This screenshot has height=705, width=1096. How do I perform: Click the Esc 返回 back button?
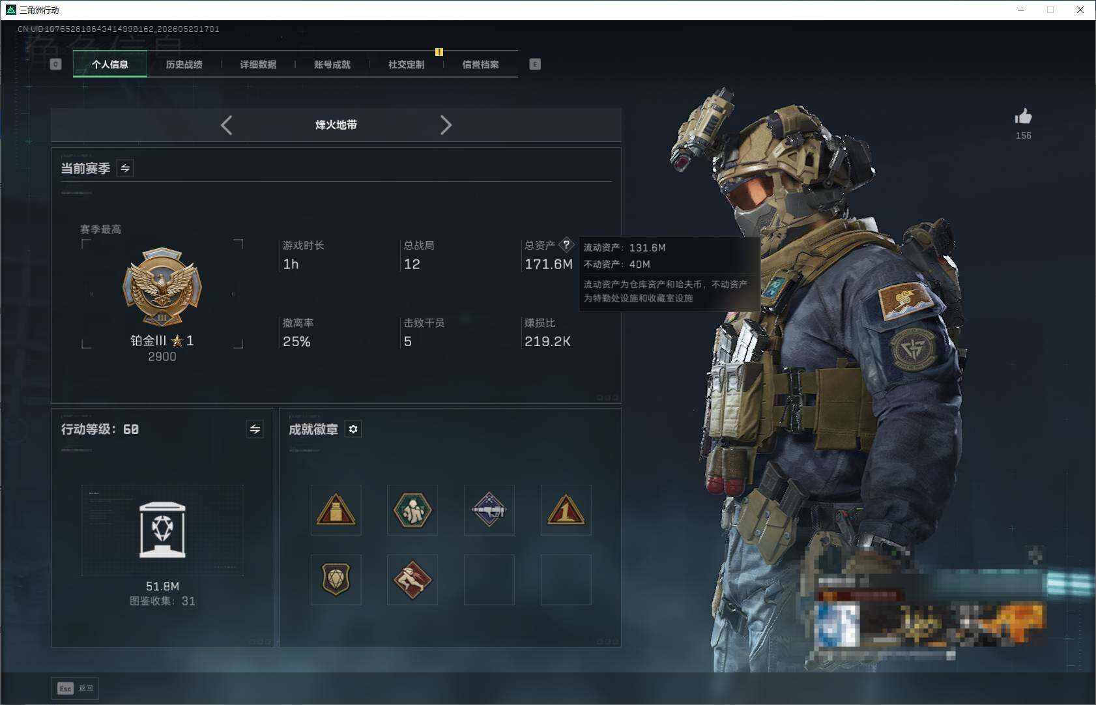[75, 688]
